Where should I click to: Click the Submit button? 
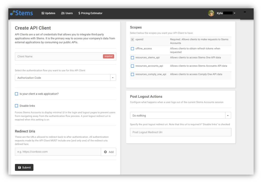pos(24,167)
